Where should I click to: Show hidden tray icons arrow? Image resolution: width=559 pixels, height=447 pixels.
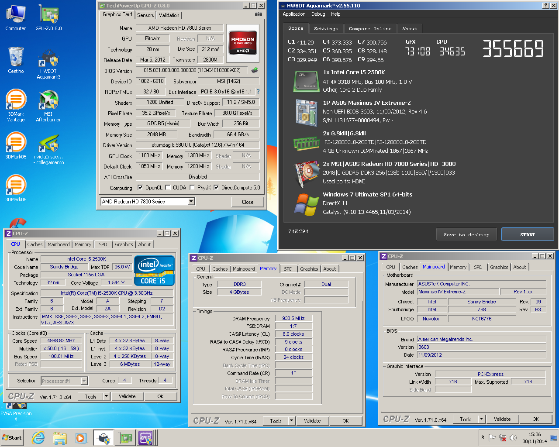(x=483, y=437)
